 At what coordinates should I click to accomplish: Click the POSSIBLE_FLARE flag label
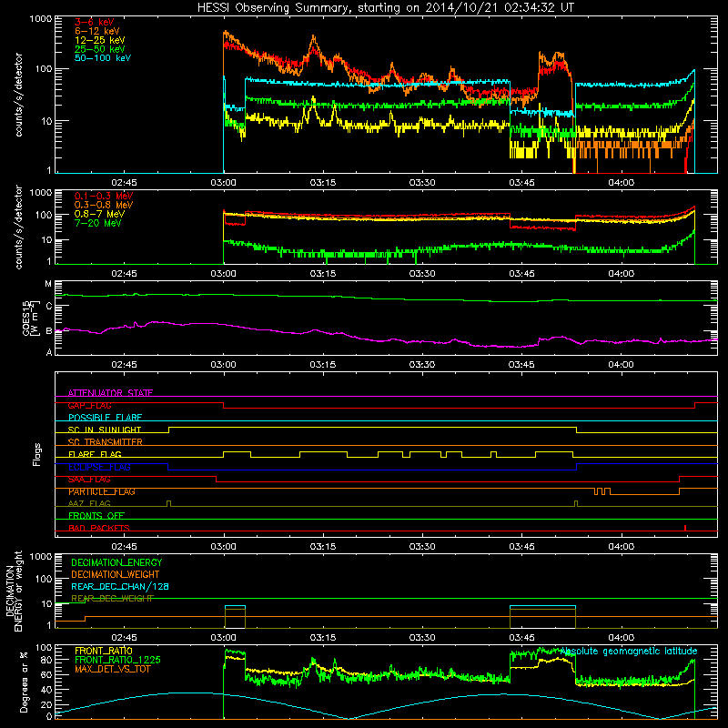click(x=105, y=418)
